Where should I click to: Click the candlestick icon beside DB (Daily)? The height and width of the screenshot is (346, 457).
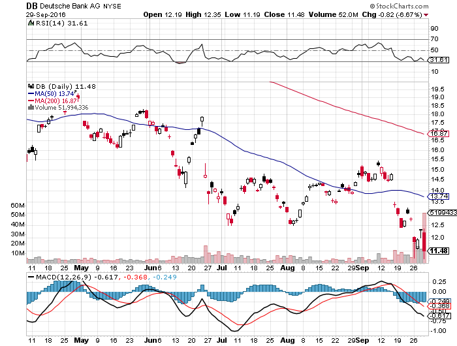click(31, 86)
